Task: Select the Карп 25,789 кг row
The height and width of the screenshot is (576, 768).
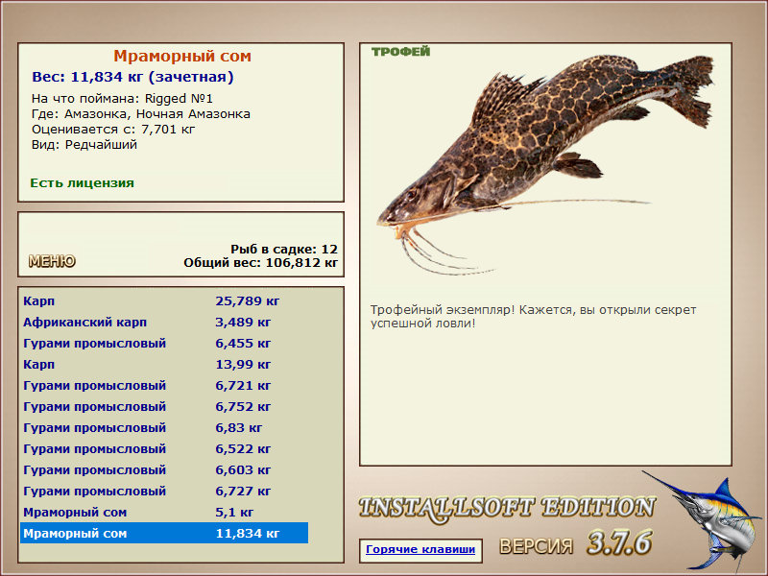Action: point(164,301)
